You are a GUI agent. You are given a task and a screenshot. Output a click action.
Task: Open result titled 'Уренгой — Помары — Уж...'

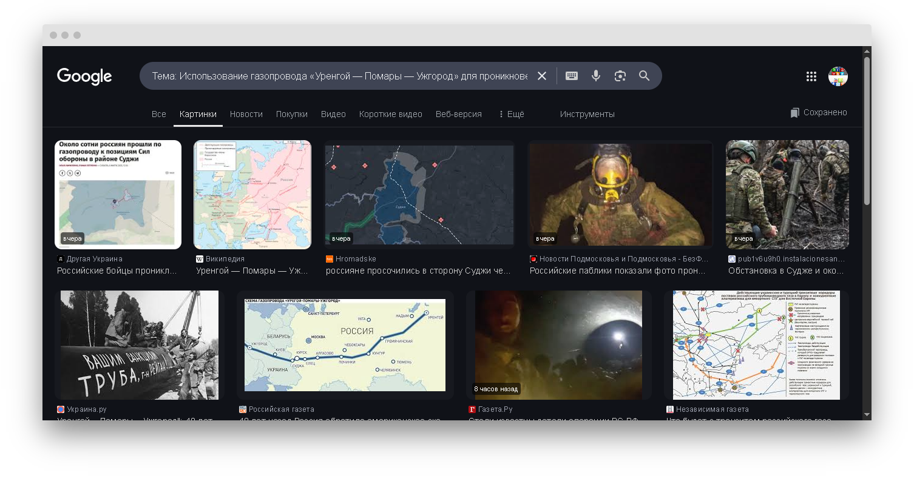click(252, 271)
